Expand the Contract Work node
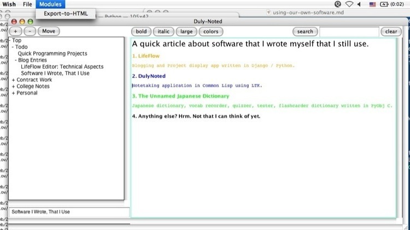The height and width of the screenshot is (230, 410). [x=13, y=80]
